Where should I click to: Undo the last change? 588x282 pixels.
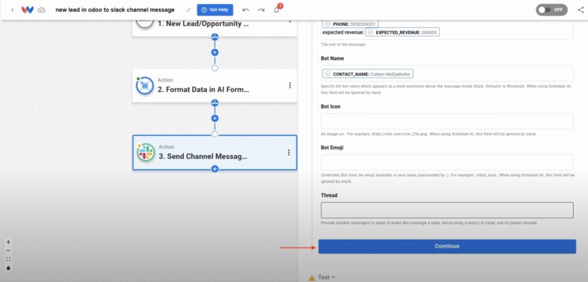(x=246, y=10)
